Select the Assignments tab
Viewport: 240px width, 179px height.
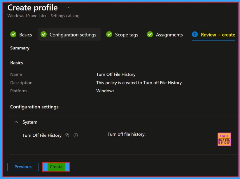tap(165, 35)
